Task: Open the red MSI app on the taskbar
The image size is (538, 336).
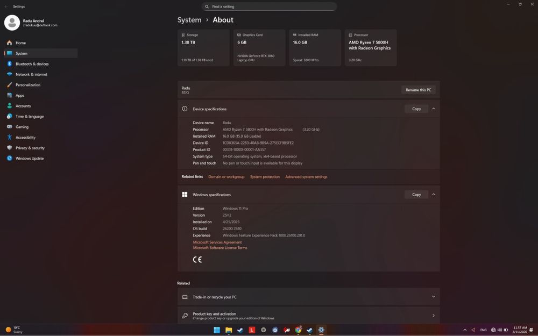Action: 287,330
